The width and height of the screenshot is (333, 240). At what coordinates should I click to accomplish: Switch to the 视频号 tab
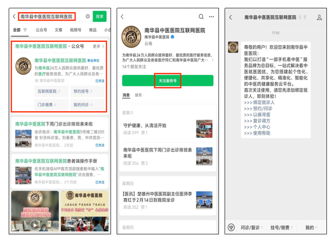[76, 30]
